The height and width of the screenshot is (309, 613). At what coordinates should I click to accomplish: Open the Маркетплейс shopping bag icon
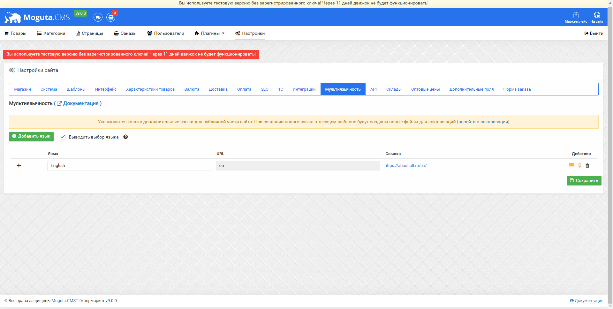[x=576, y=15]
